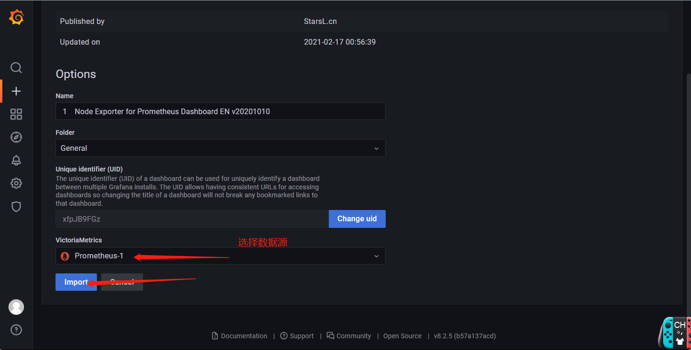Open the Grafana home logo
The image size is (691, 350).
[x=16, y=17]
